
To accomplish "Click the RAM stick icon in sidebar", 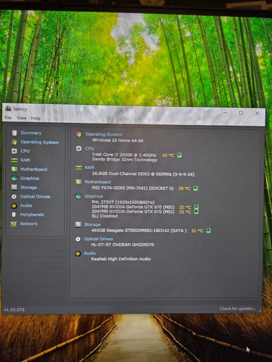I will click(14, 160).
